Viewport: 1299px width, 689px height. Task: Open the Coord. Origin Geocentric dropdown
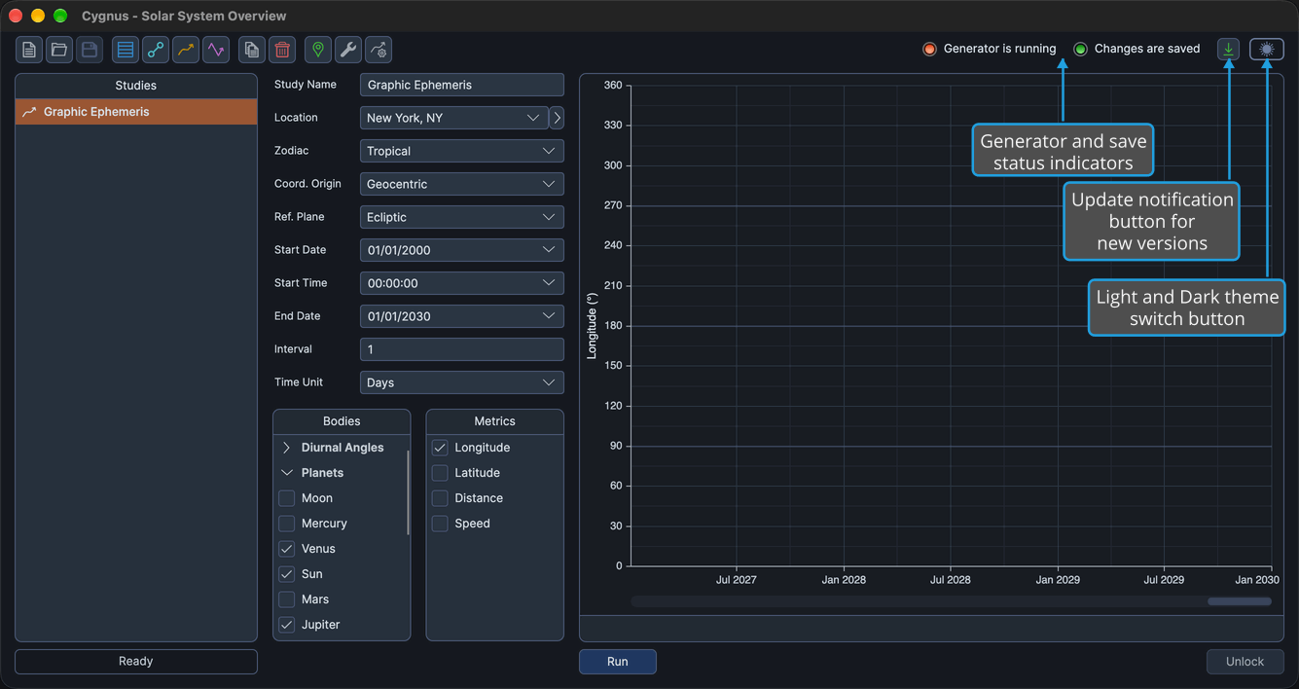[461, 184]
